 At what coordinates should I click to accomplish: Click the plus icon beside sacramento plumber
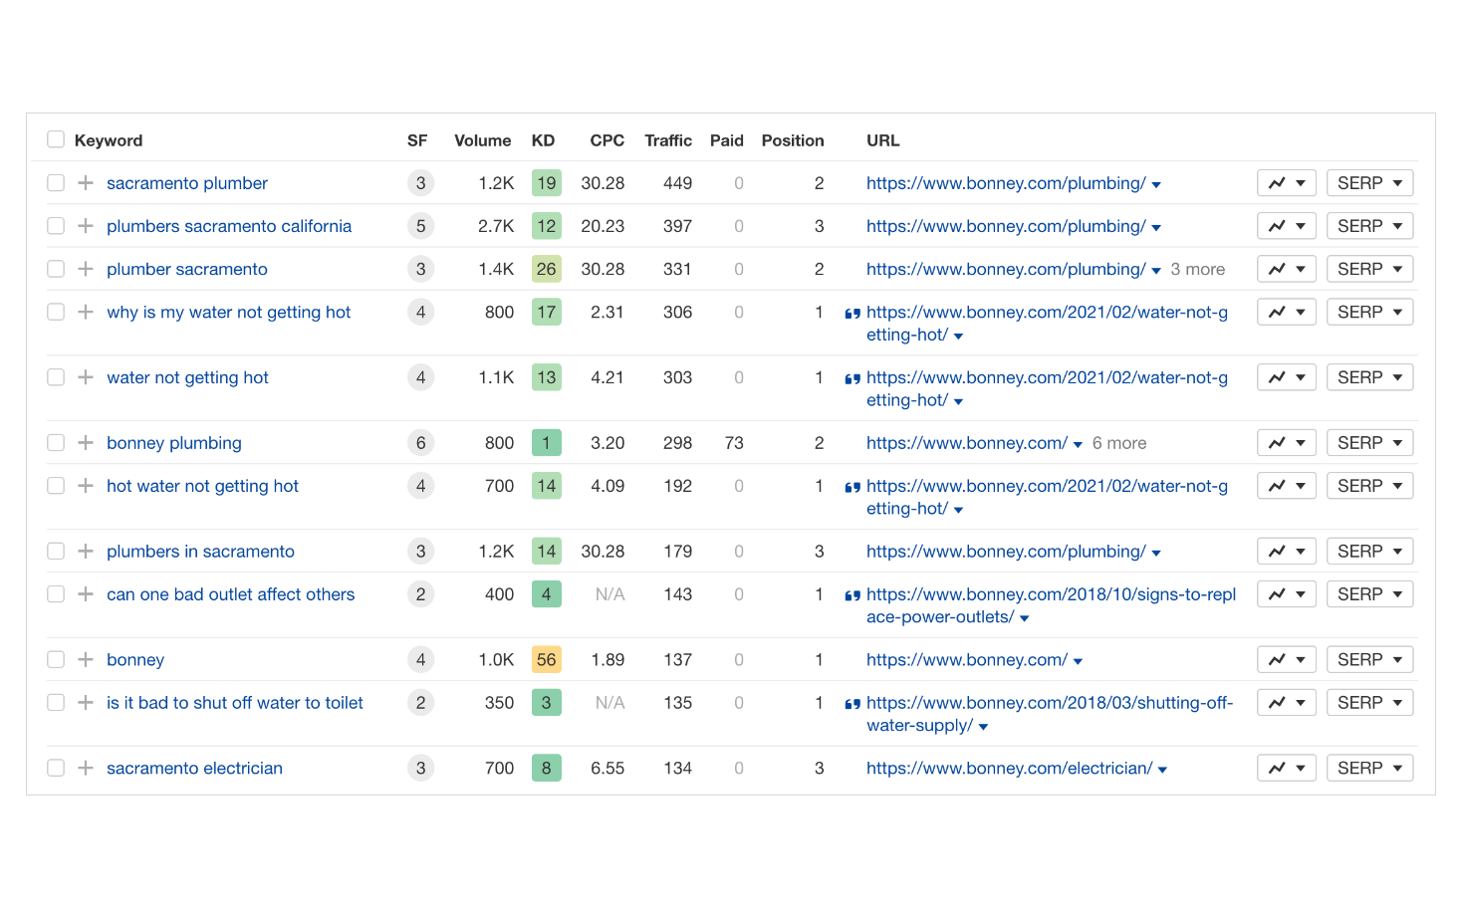tap(86, 183)
